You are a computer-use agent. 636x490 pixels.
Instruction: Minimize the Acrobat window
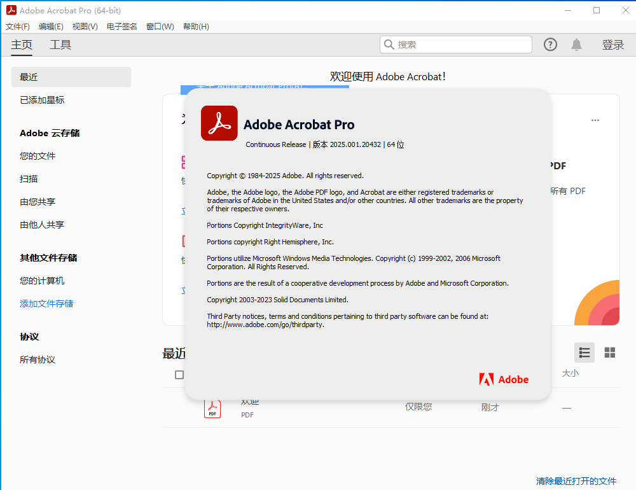pyautogui.click(x=568, y=10)
